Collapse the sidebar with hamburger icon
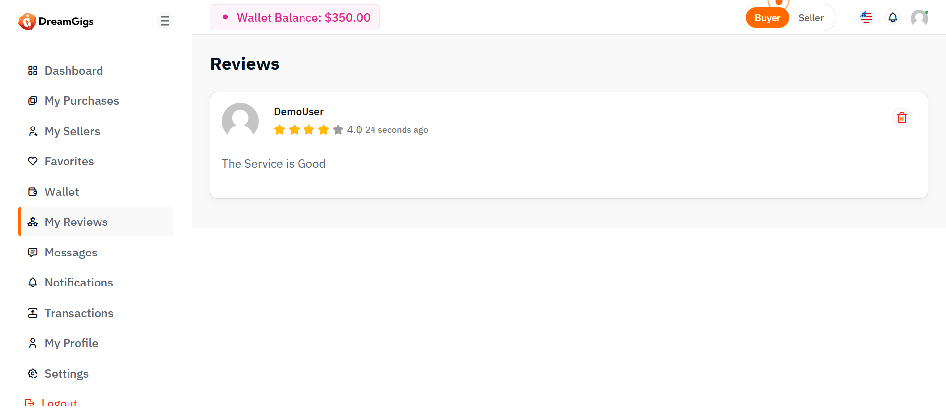The width and height of the screenshot is (946, 413). click(165, 21)
